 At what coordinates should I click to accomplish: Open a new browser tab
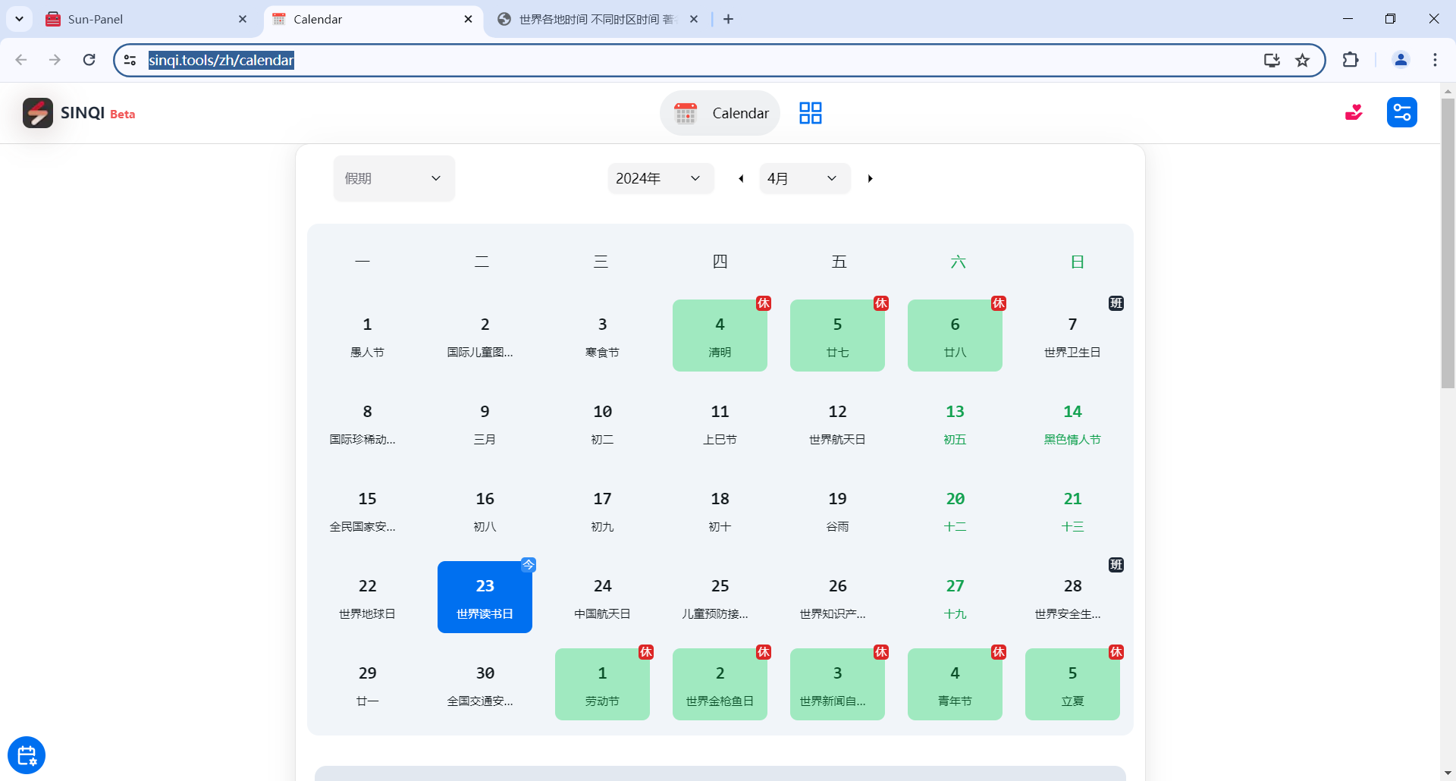pos(728,19)
